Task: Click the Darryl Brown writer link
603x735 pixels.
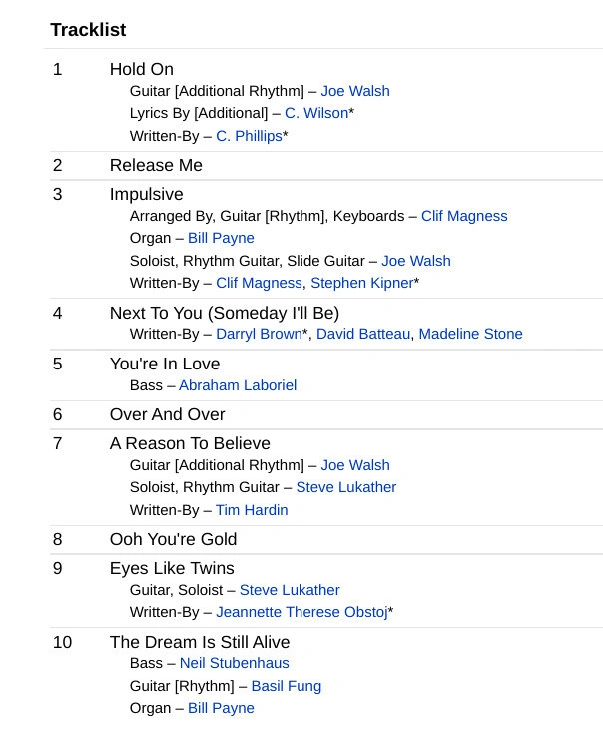Action: pos(259,334)
